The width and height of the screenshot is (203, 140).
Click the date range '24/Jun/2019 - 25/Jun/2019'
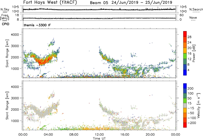(x=142, y=3)
